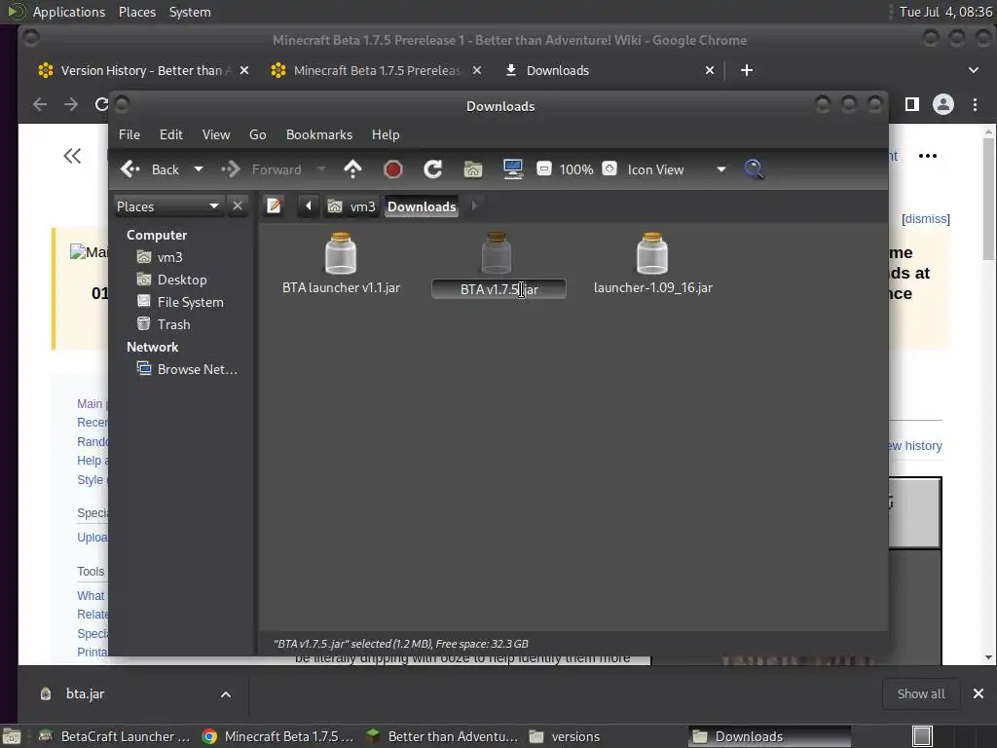Viewport: 997px width, 748px height.
Task: Close the Places sidebar pane
Action: point(238,206)
